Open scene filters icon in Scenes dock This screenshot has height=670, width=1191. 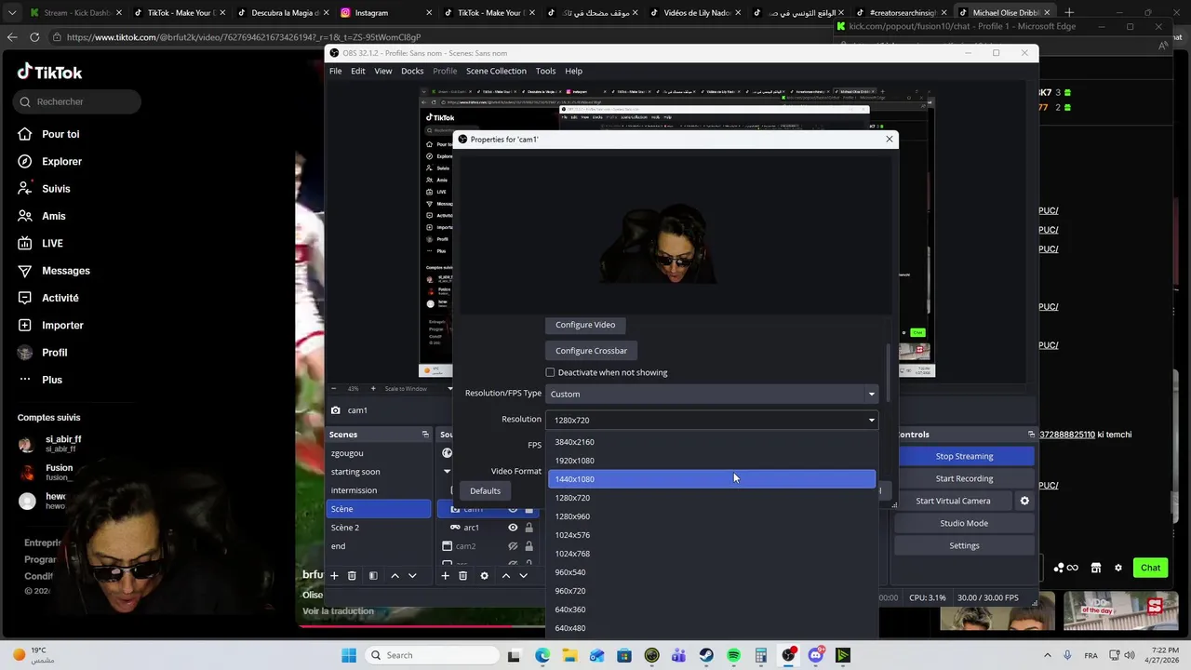(x=373, y=576)
